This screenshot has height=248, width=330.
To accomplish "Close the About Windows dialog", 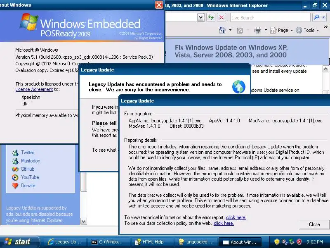I will (x=159, y=5).
